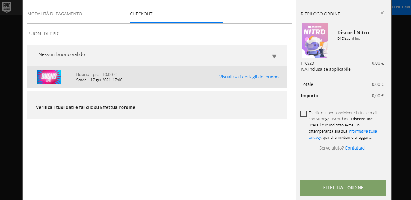Image resolution: width=411 pixels, height=200 pixels.
Task: Click the 'Buoni di Epic' heading
Action: point(43,34)
